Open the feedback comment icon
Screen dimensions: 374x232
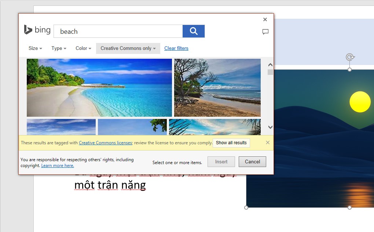265,32
